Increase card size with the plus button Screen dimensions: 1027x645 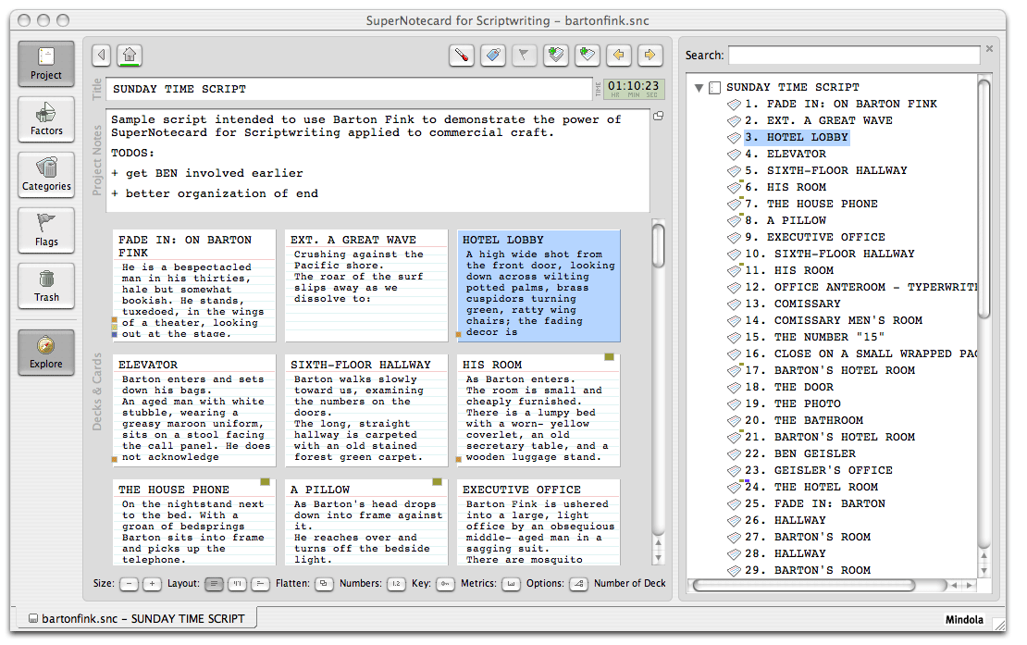[x=152, y=583]
